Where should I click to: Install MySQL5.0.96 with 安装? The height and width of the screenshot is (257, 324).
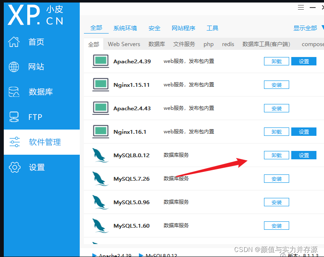click(277, 202)
